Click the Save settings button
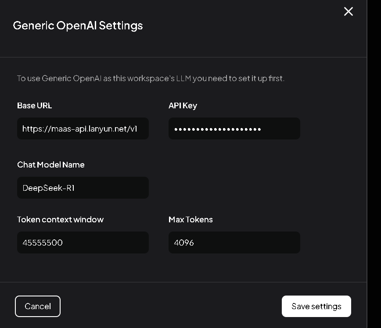Image resolution: width=381 pixels, height=328 pixels. pyautogui.click(x=316, y=306)
